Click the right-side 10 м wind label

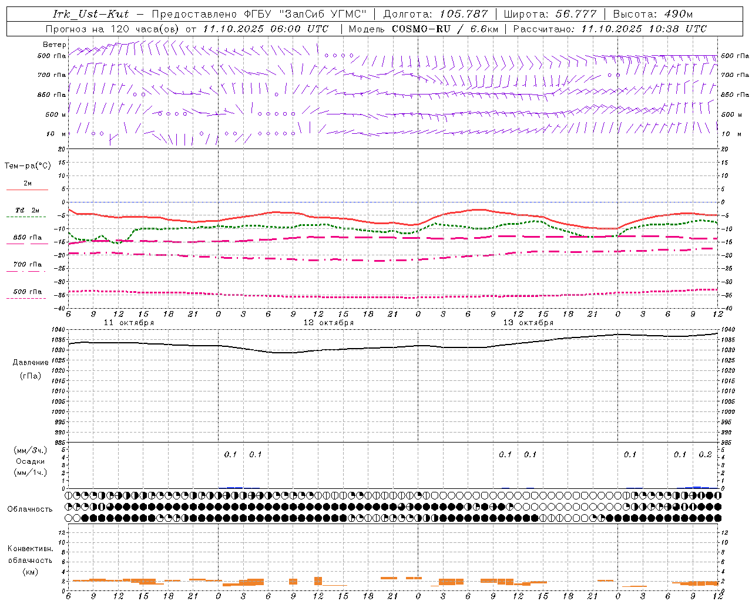tap(731, 134)
